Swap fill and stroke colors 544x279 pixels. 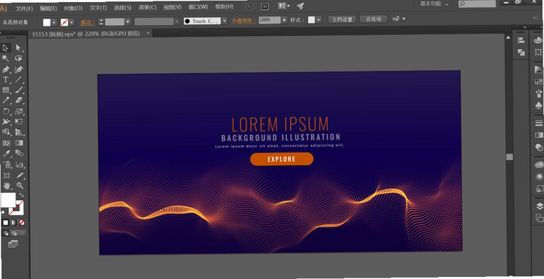21,196
